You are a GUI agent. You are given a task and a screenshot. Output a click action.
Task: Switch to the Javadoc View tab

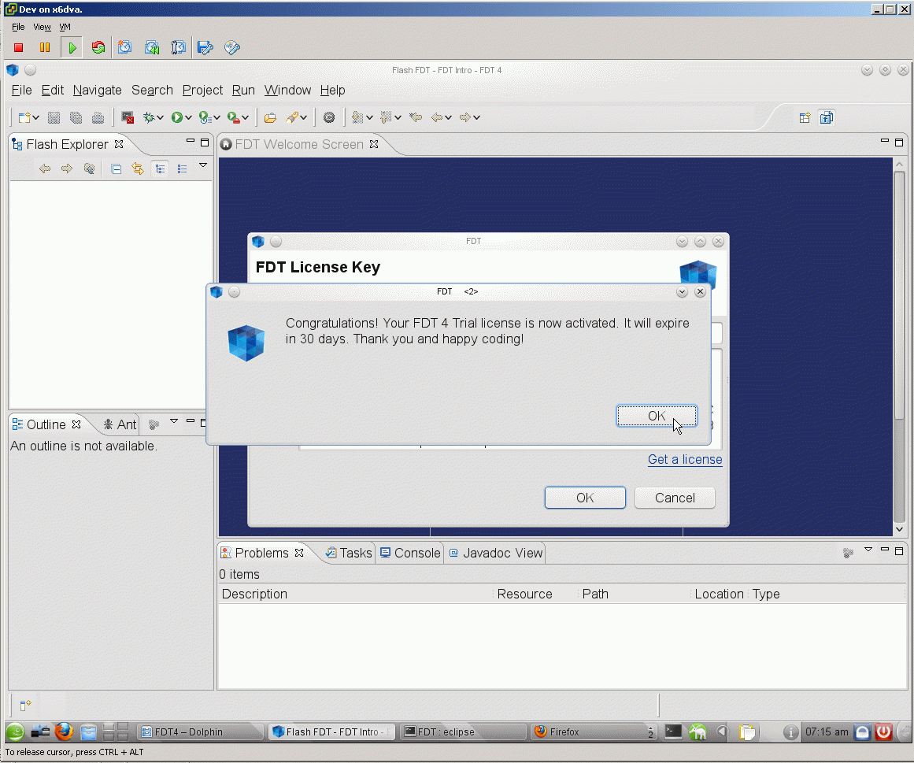click(x=496, y=554)
